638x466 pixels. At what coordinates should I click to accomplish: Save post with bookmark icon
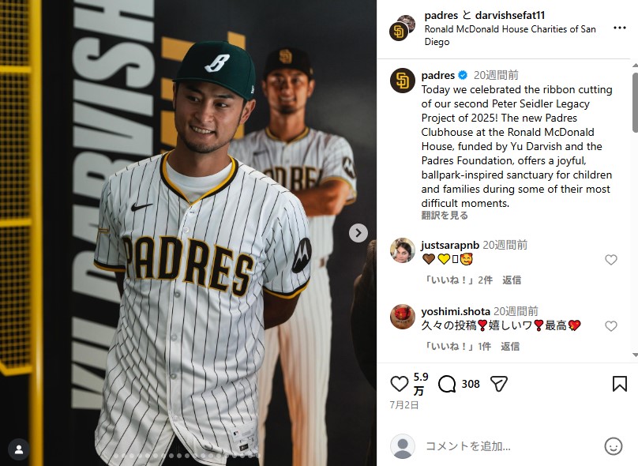(x=619, y=384)
